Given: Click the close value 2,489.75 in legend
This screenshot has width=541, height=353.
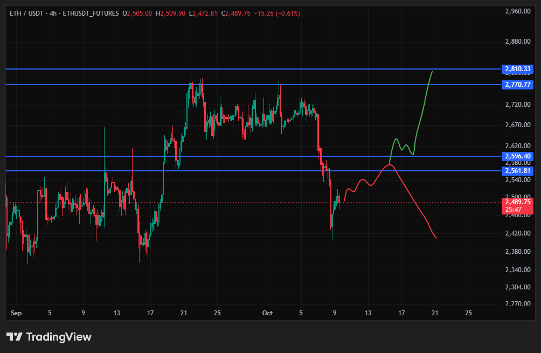Looking at the screenshot, I should tap(238, 13).
